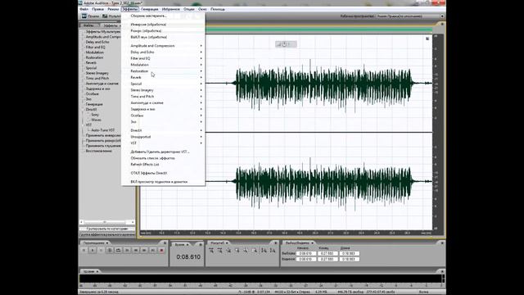
Task: Choose Реверс (обработка) in Effects menu
Action: 163,31
